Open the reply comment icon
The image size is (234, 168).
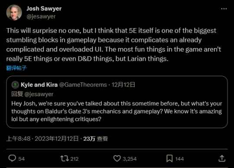pos(12,158)
